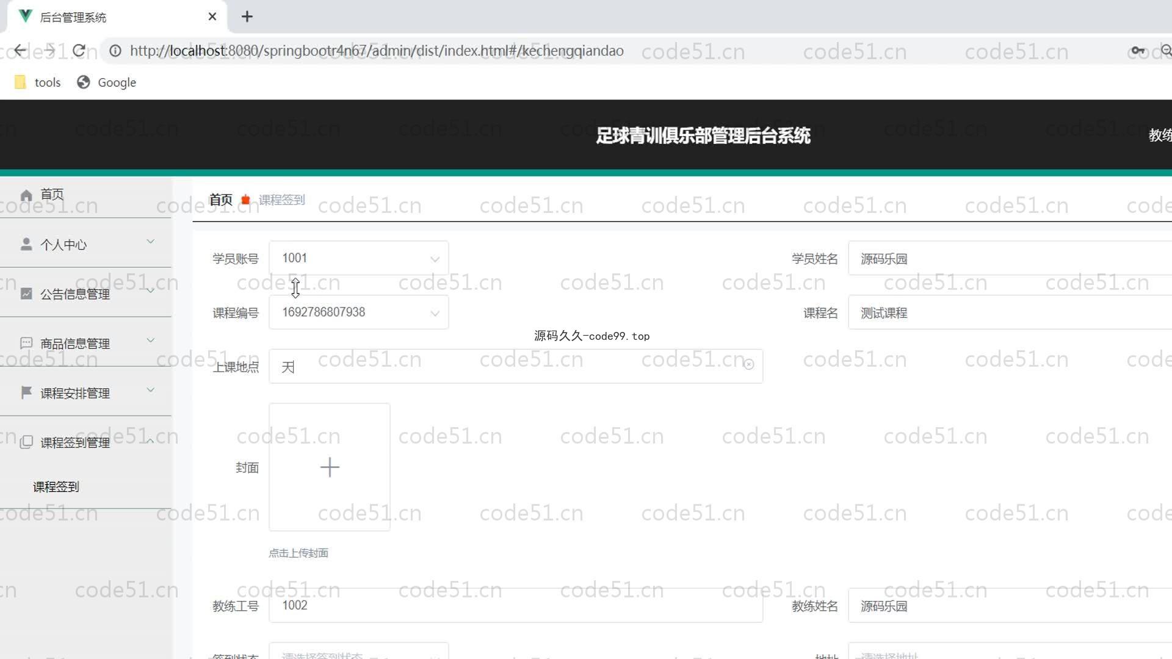Image resolution: width=1172 pixels, height=659 pixels.
Task: Click the 上课地点 input field
Action: click(x=516, y=367)
